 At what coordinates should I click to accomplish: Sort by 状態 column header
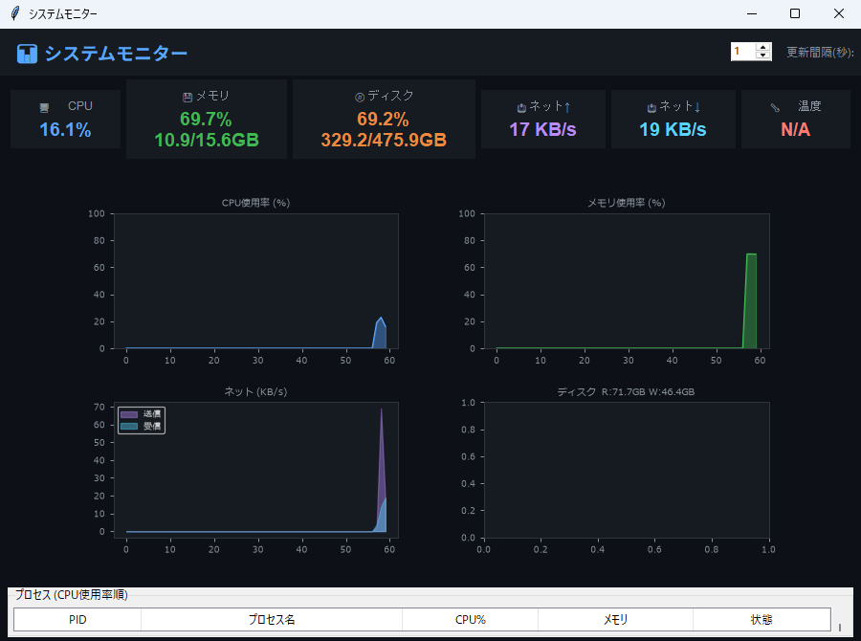[762, 620]
